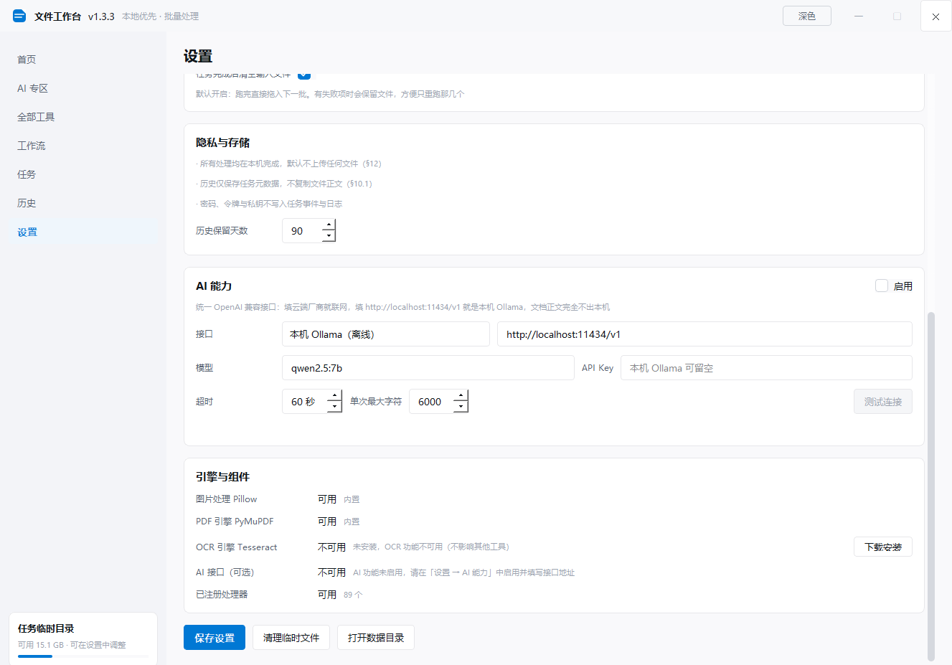Increase the 单次最大字符 value of 6000

[461, 396]
